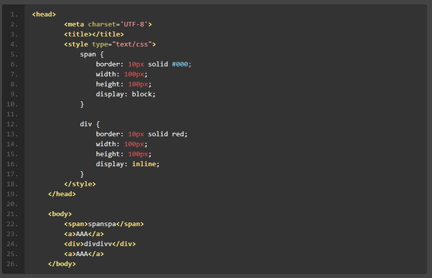Click line number 20 in the gutter

pyautogui.click(x=12, y=204)
